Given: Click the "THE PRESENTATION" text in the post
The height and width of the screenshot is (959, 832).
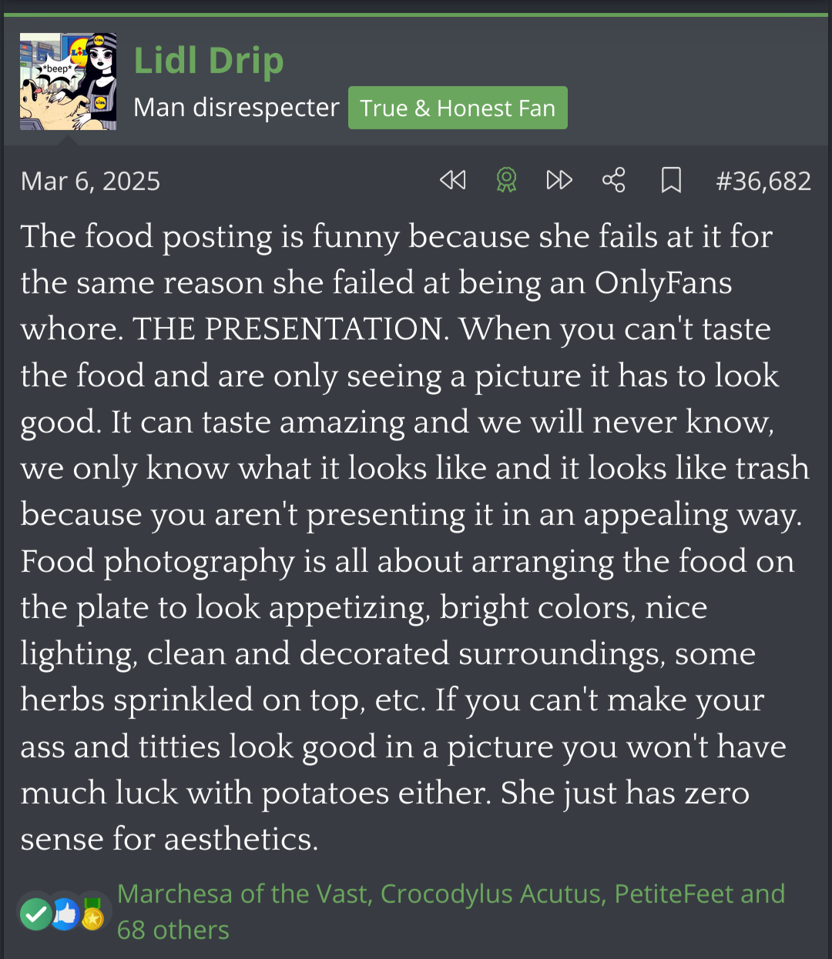Looking at the screenshot, I should coord(291,329).
